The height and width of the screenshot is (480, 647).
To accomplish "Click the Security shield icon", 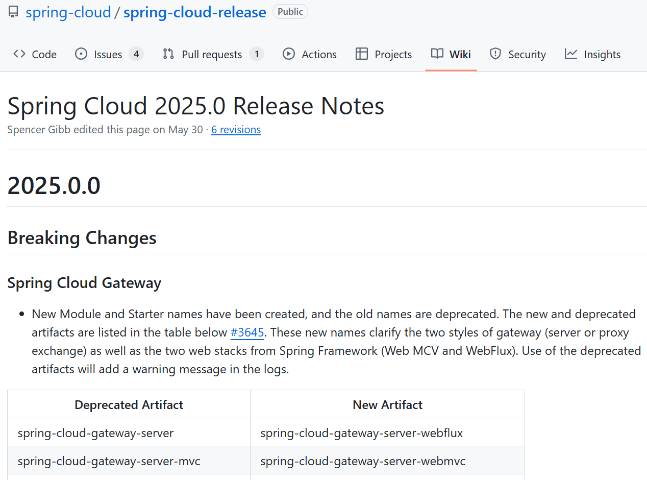I will [x=495, y=54].
